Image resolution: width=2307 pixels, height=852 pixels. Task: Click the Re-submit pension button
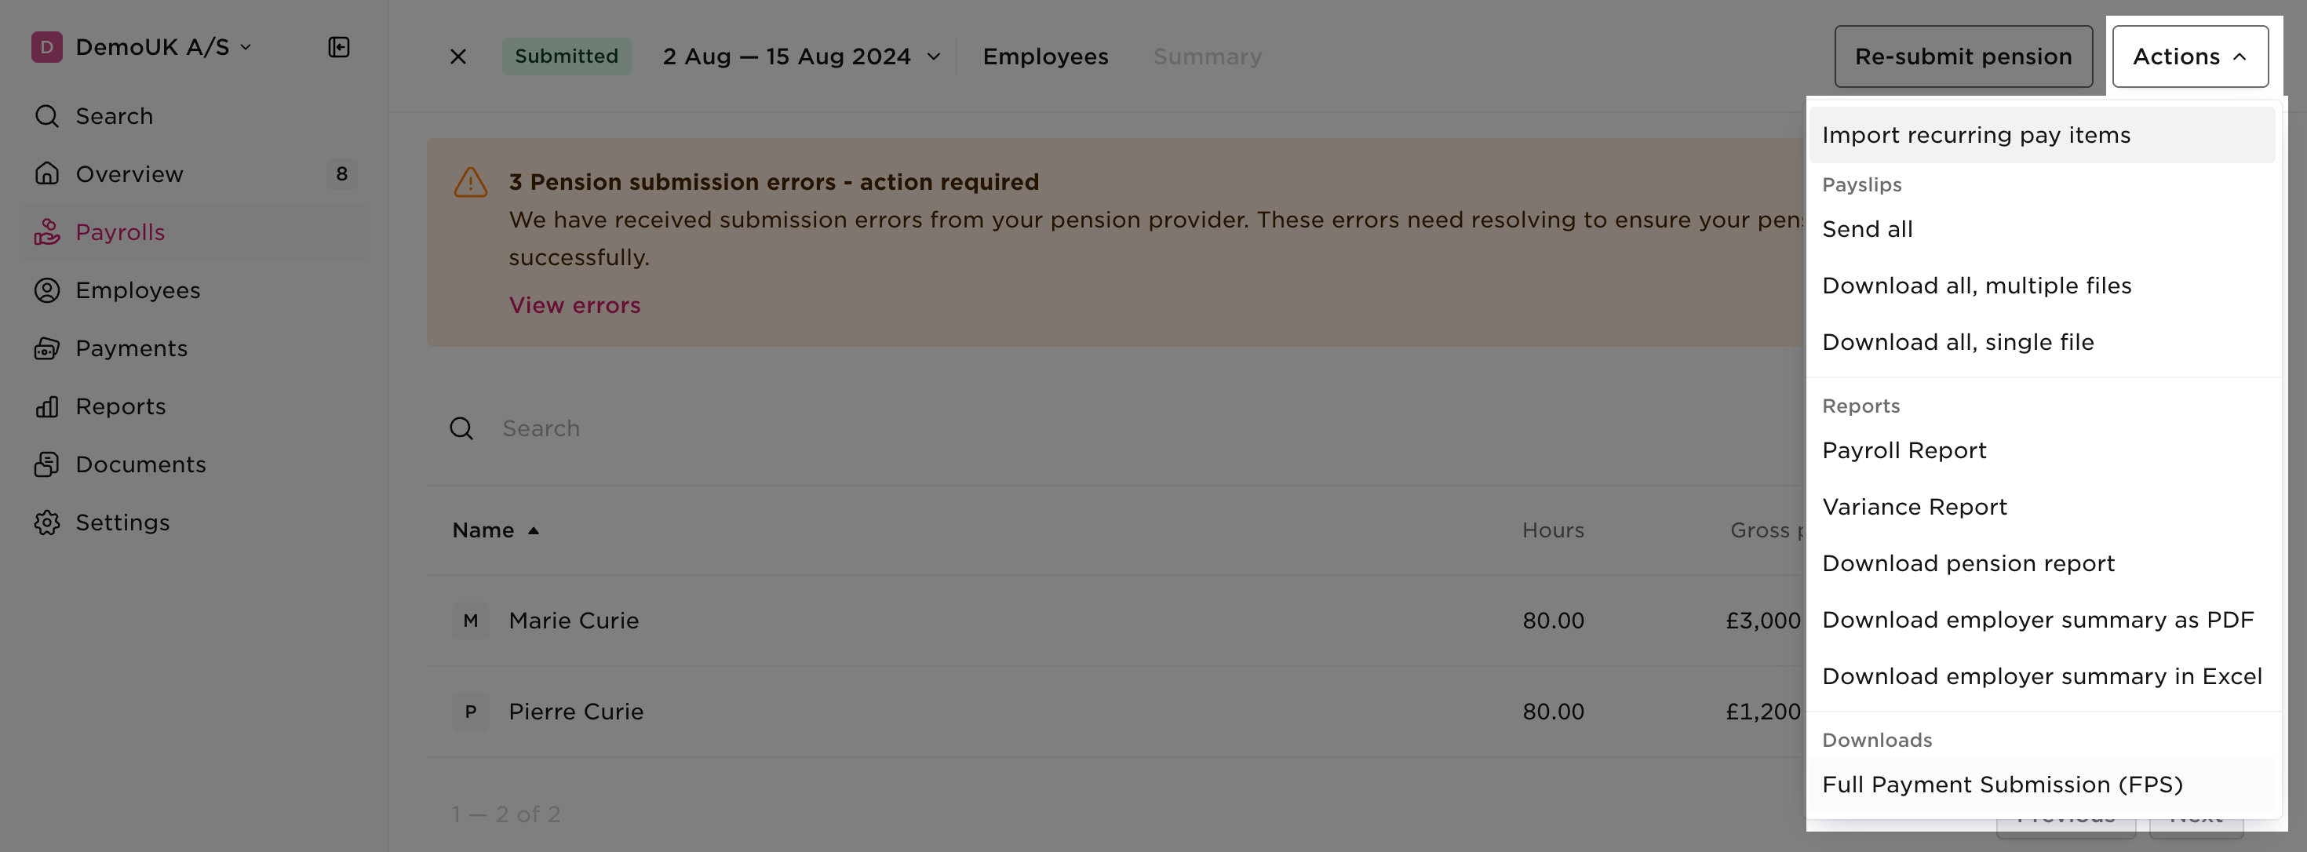pos(1963,56)
